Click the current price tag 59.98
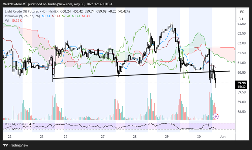252x150 pixels. click(241, 83)
